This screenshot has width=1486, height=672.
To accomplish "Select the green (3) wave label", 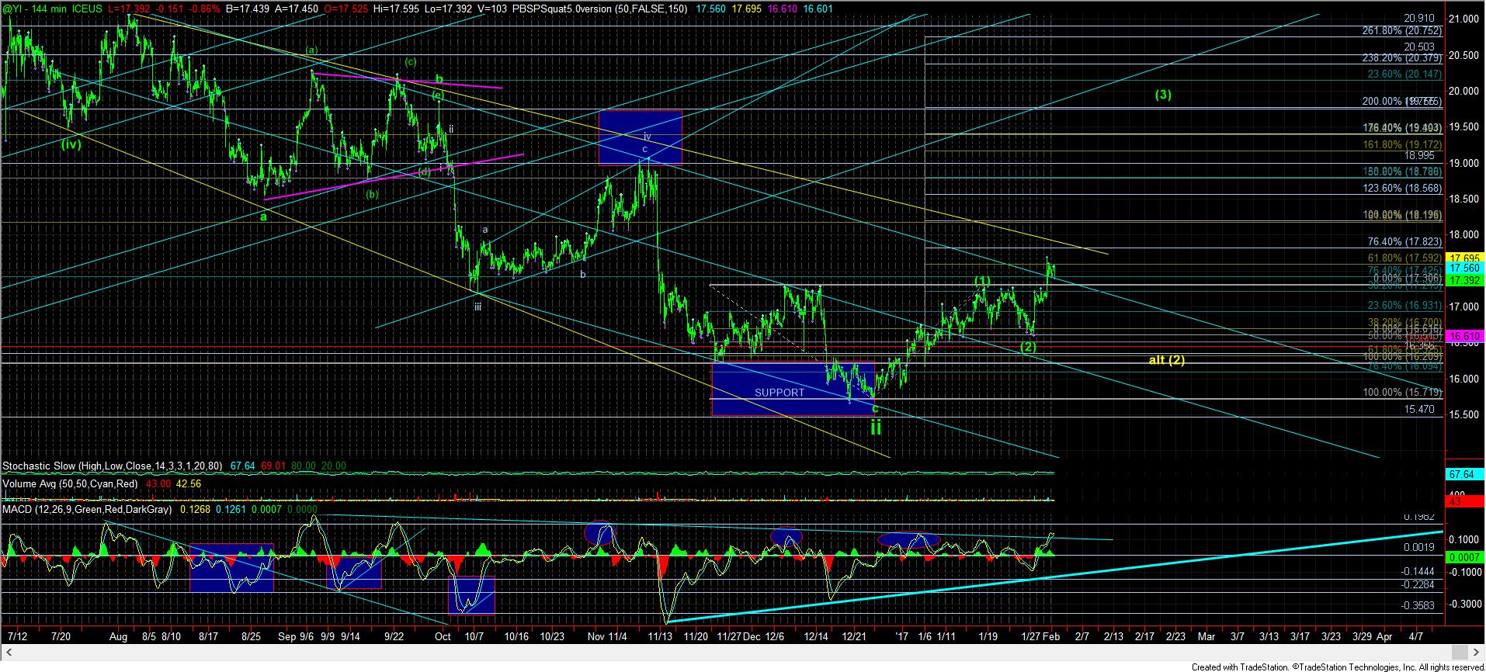I will pyautogui.click(x=1162, y=95).
